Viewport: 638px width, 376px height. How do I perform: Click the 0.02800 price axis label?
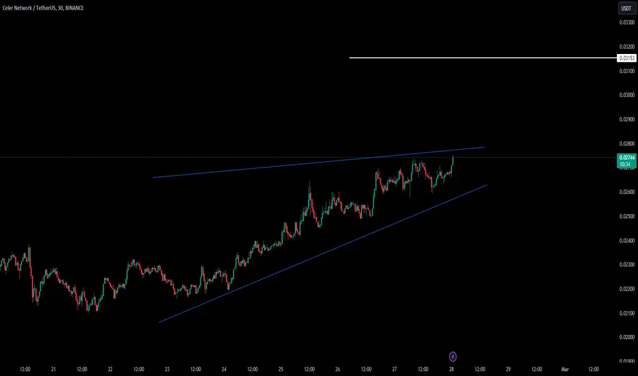tap(626, 144)
